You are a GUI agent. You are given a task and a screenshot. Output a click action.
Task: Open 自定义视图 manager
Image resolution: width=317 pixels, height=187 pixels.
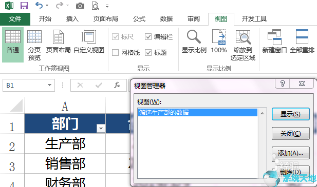pyautogui.click(x=89, y=41)
